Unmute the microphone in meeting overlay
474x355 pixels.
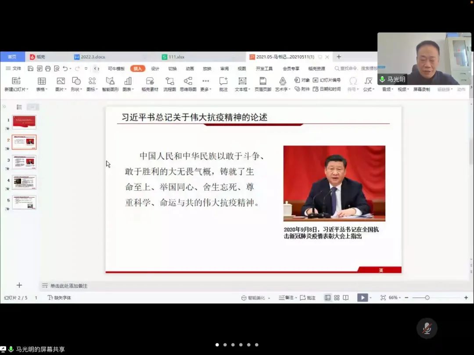pos(426,328)
